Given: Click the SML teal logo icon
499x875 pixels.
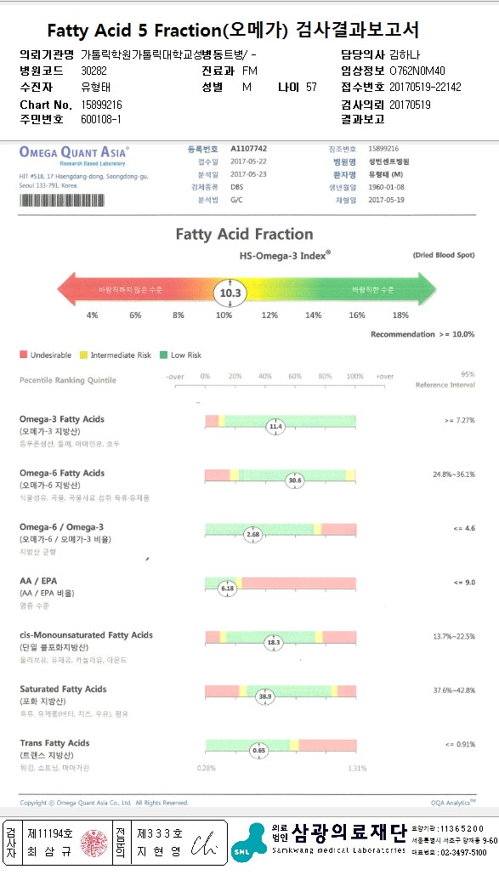Looking at the screenshot, I should click(x=249, y=844).
